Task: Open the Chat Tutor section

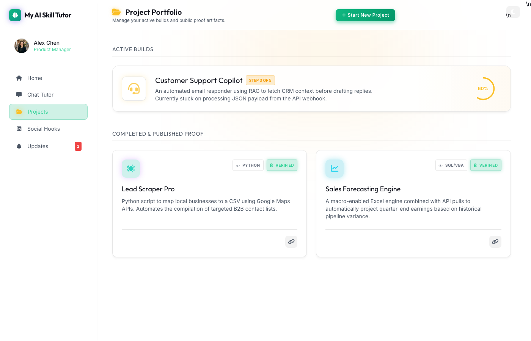Action: pos(40,95)
